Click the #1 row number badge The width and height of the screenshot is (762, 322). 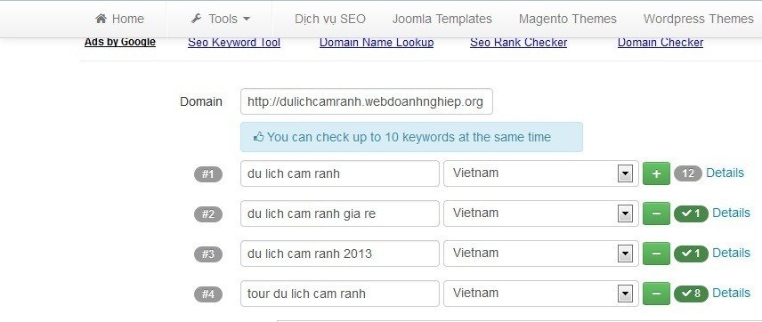(x=208, y=173)
